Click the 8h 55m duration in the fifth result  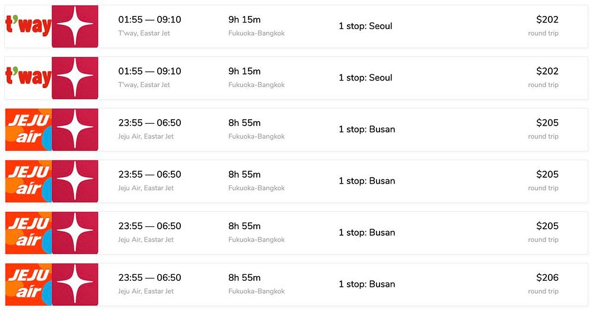click(244, 226)
